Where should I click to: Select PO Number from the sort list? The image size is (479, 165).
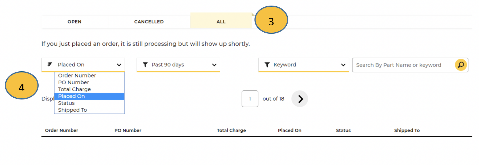(x=73, y=82)
